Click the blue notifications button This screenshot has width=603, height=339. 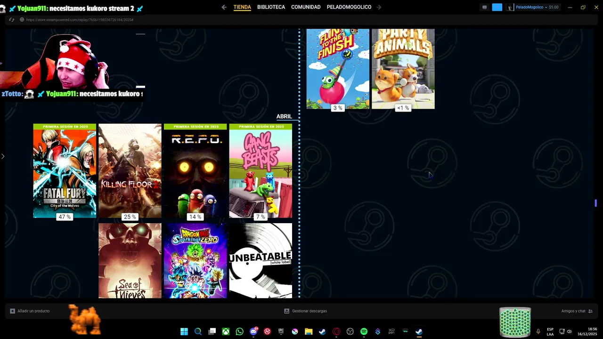click(x=497, y=7)
